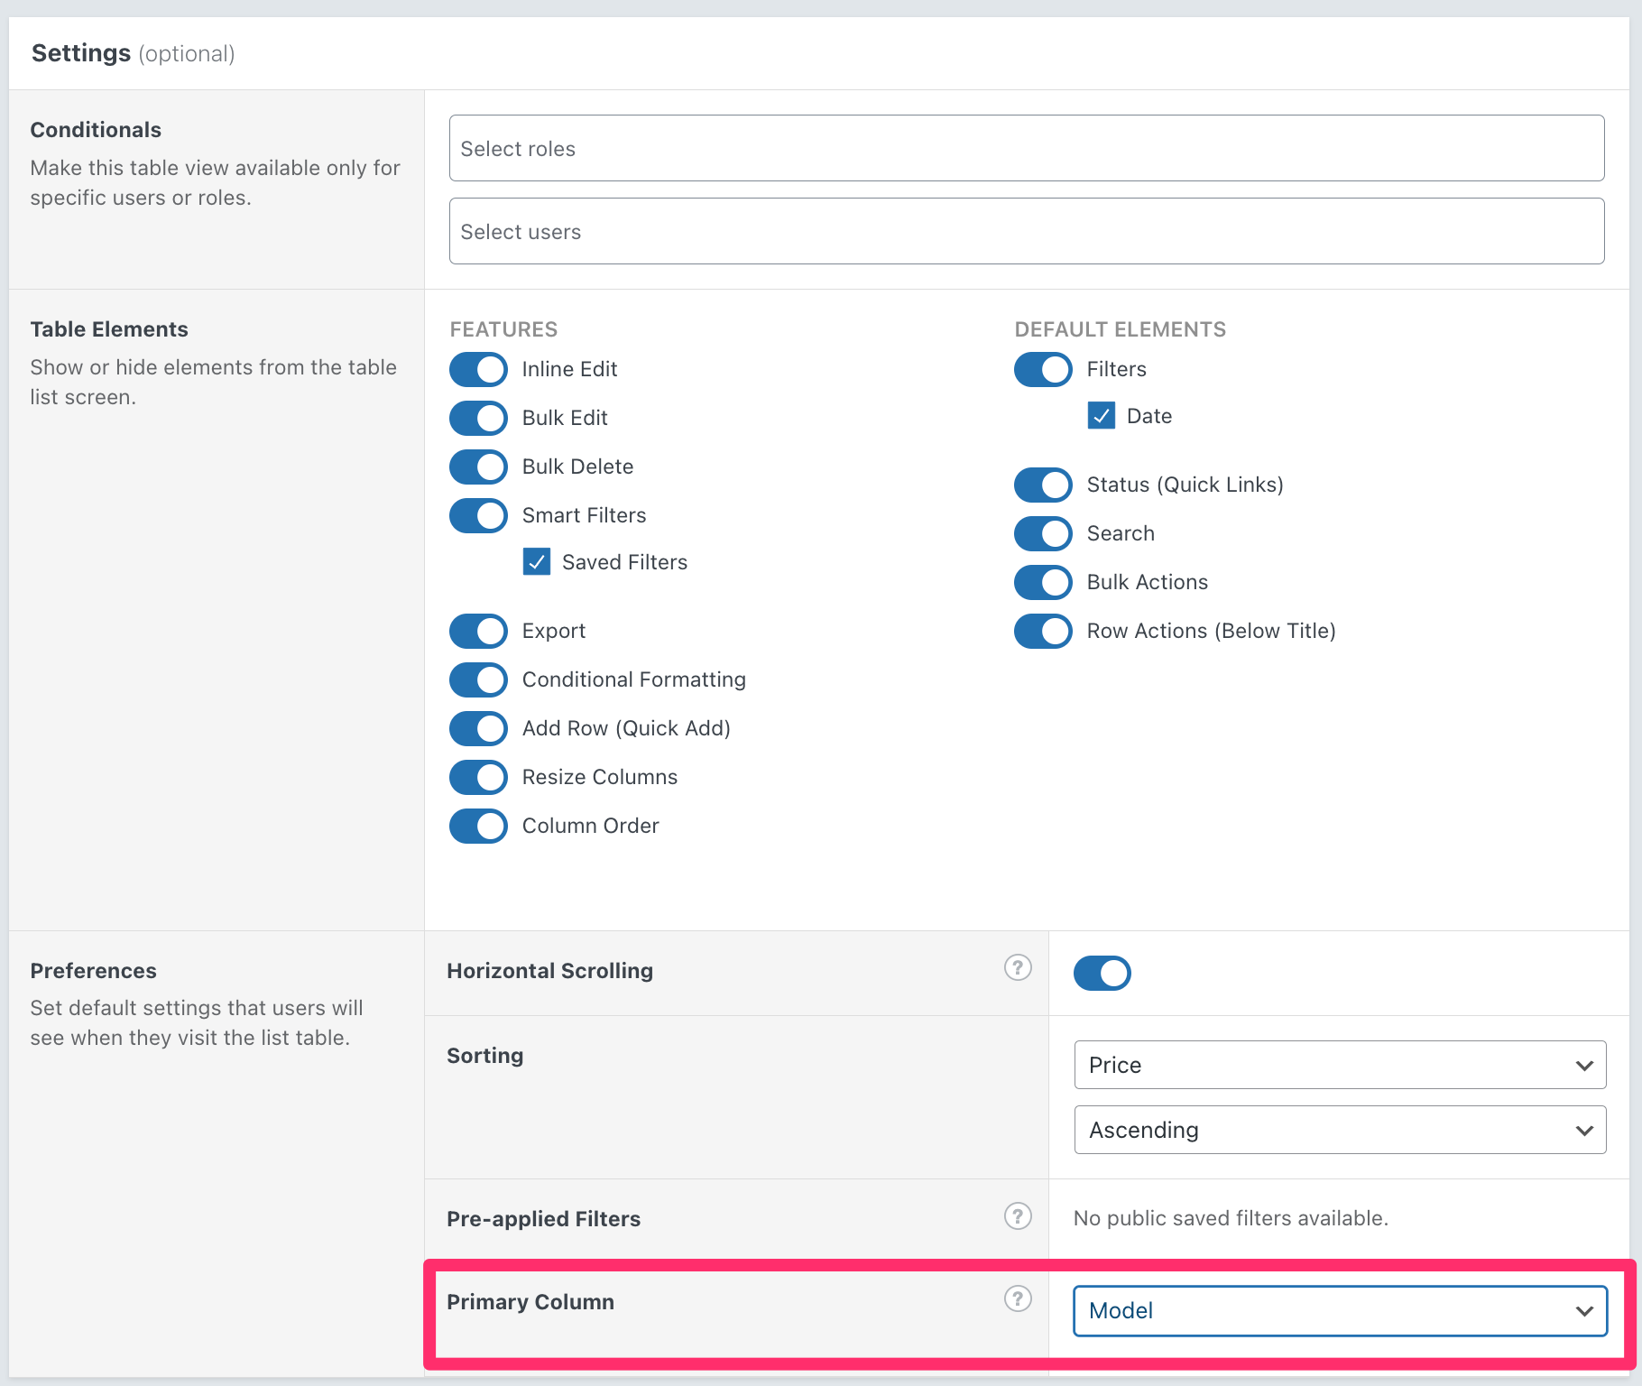Turn off Row Actions (Below Title)

[x=1042, y=631]
